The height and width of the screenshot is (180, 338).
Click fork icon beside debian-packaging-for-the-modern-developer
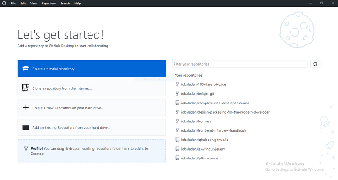click(177, 112)
